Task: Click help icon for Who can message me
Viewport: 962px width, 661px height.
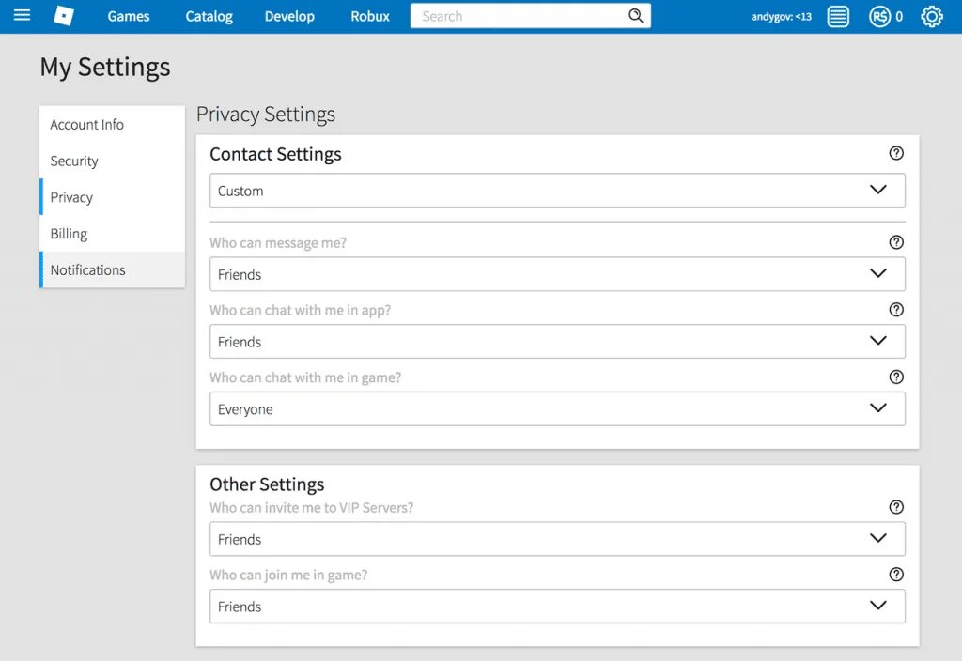Action: pos(896,242)
